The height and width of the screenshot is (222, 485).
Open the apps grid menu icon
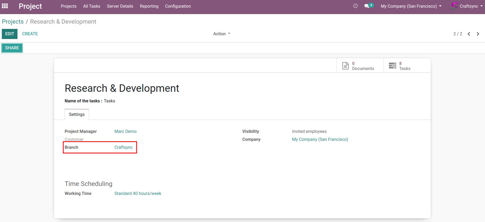(5, 6)
